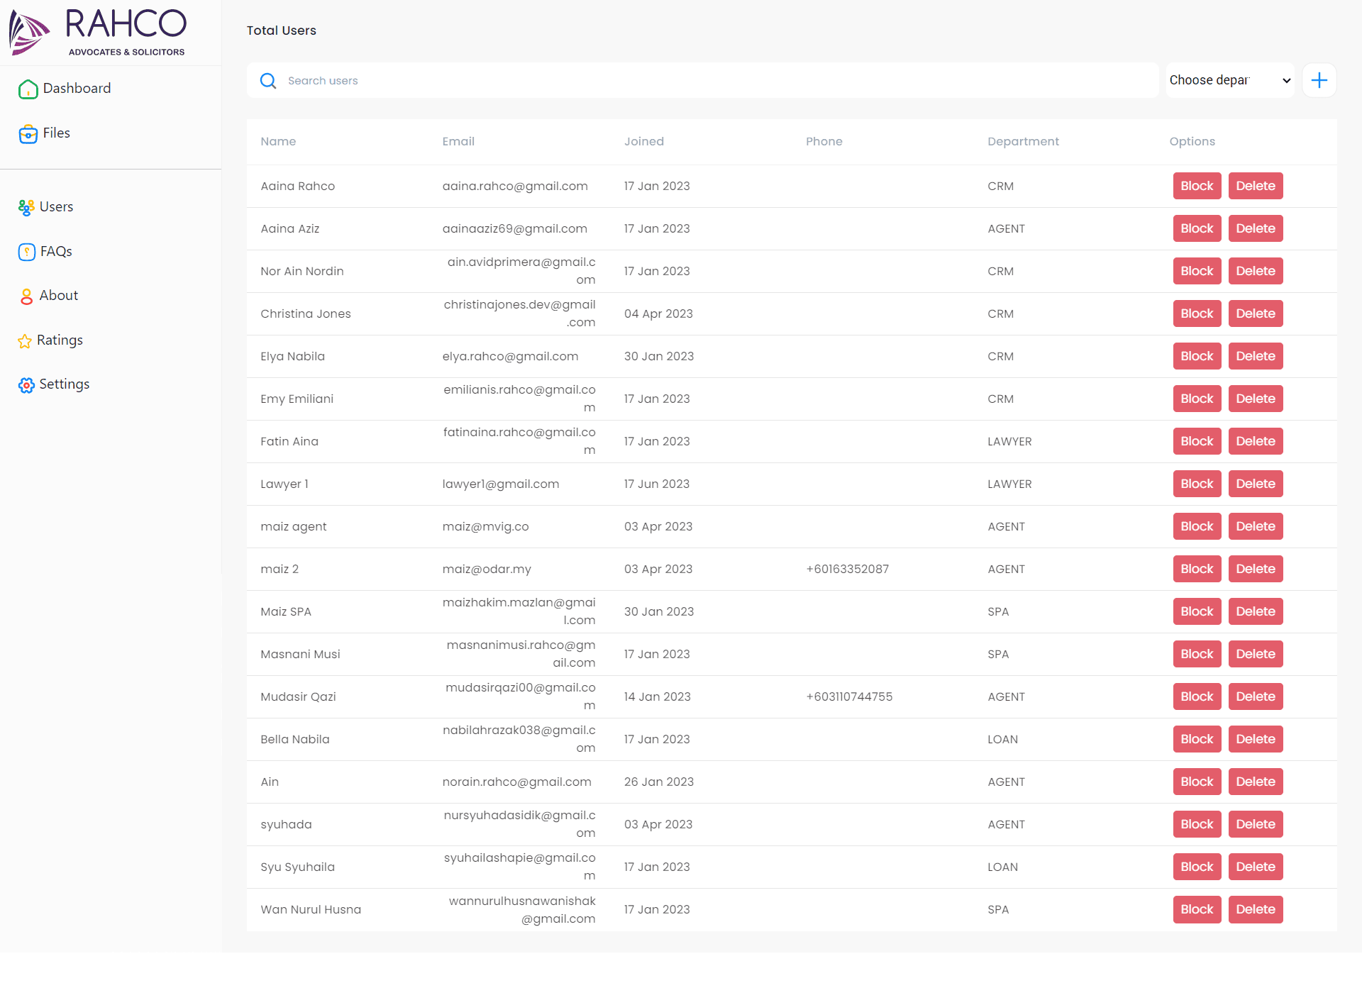Block user Aaina Rahco
The height and width of the screenshot is (1005, 1362).
click(x=1196, y=186)
